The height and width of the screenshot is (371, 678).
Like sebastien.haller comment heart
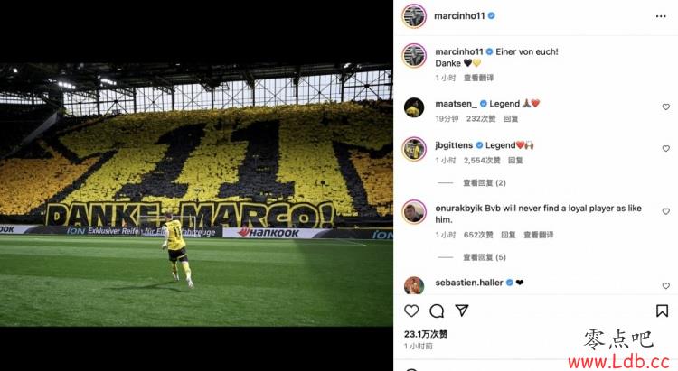click(666, 286)
